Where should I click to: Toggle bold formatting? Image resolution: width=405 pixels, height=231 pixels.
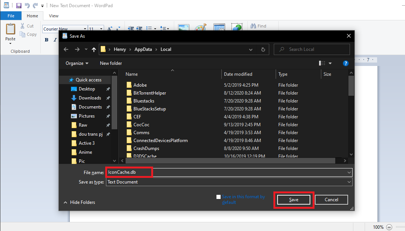point(46,40)
